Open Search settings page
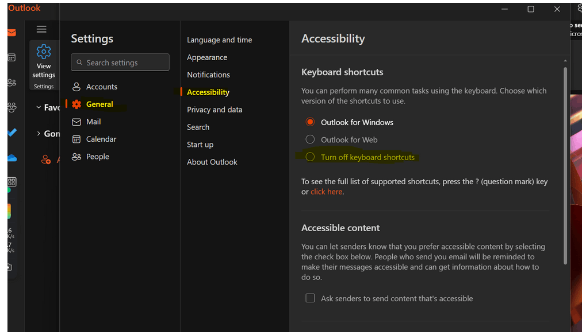The image size is (582, 335). coord(198,127)
